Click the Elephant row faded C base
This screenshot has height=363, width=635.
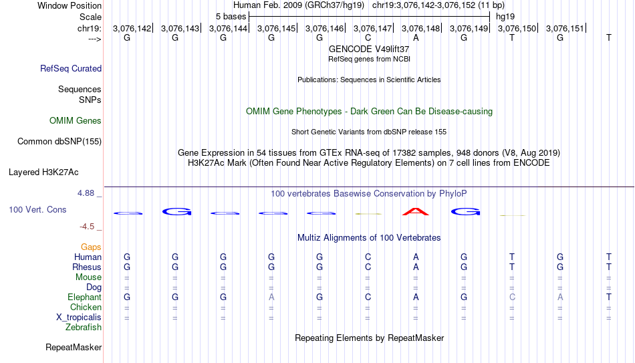512,297
